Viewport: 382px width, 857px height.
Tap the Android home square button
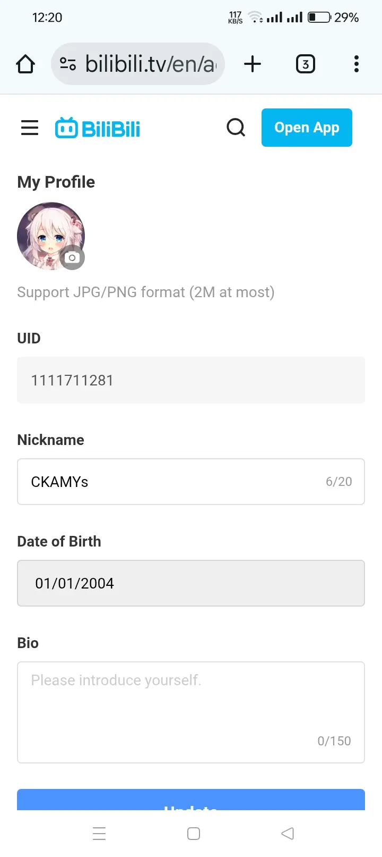[x=194, y=833]
